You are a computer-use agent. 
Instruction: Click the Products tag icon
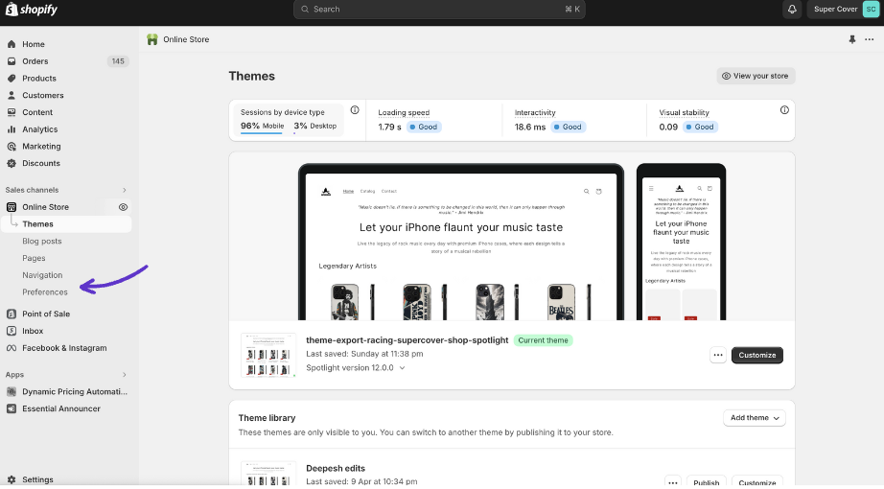12,78
